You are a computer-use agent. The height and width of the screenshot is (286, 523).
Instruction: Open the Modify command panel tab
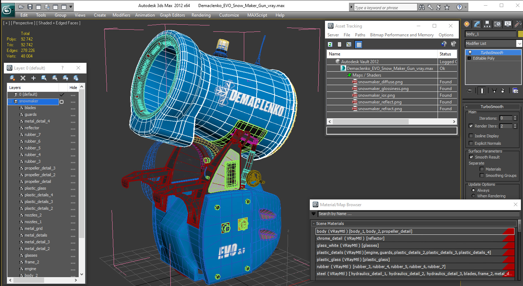477,24
